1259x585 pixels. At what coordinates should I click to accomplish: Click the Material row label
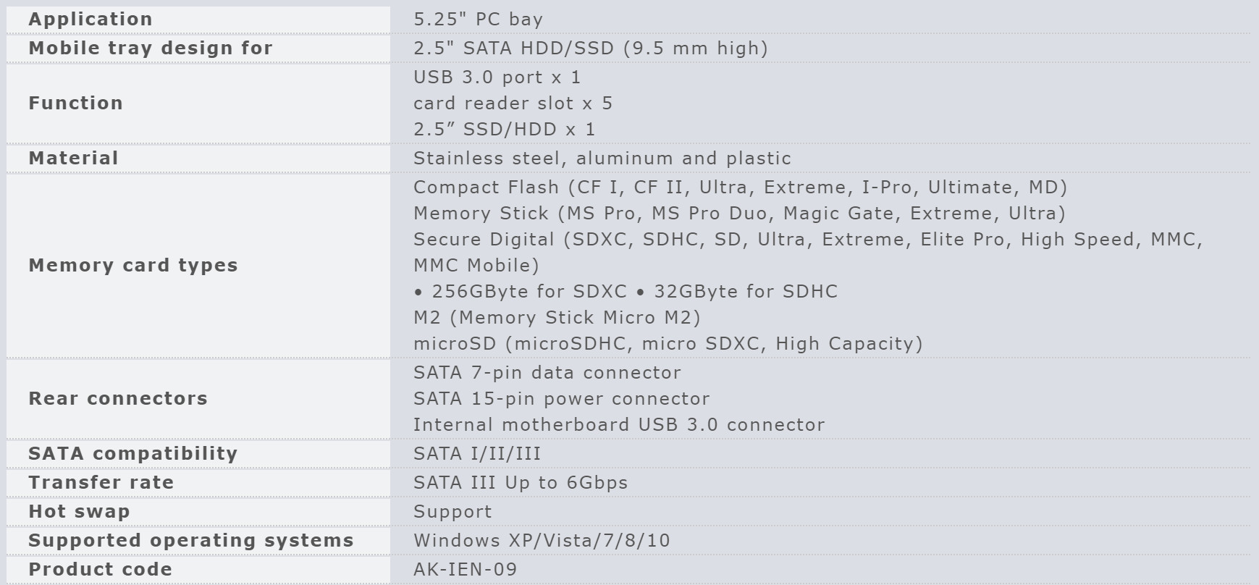click(73, 159)
